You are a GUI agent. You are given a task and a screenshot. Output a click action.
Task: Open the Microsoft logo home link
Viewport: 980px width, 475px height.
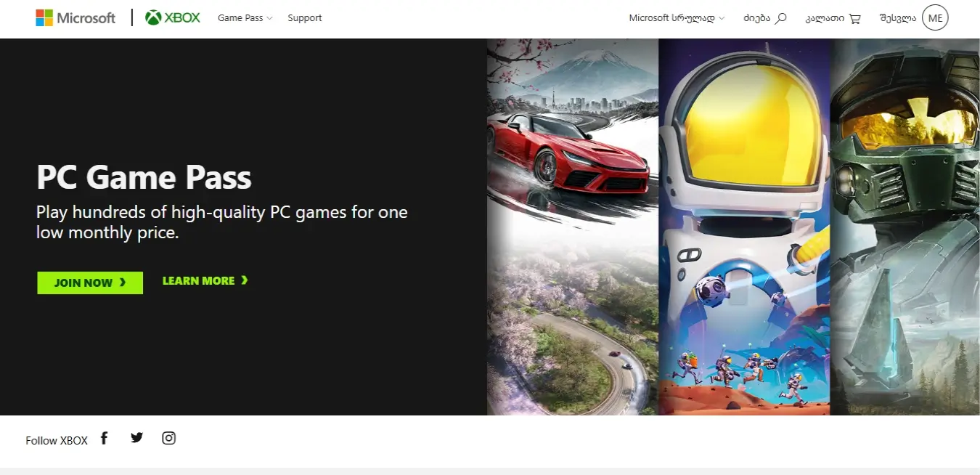click(x=75, y=17)
